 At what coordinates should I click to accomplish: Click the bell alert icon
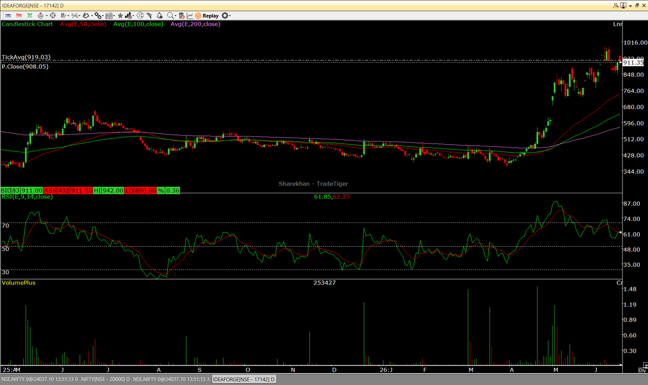(159, 16)
